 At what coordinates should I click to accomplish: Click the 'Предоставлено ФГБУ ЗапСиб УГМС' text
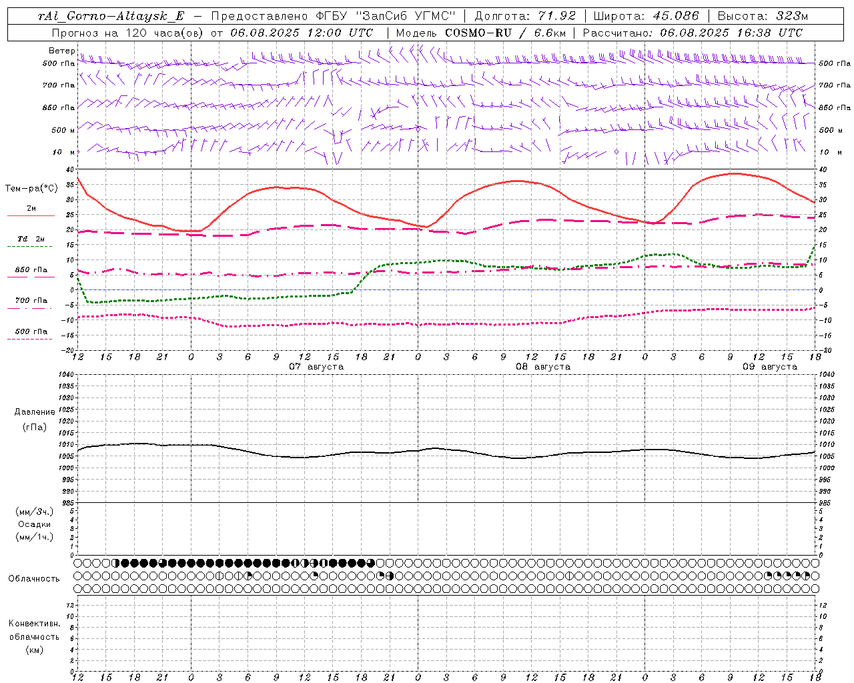point(334,16)
